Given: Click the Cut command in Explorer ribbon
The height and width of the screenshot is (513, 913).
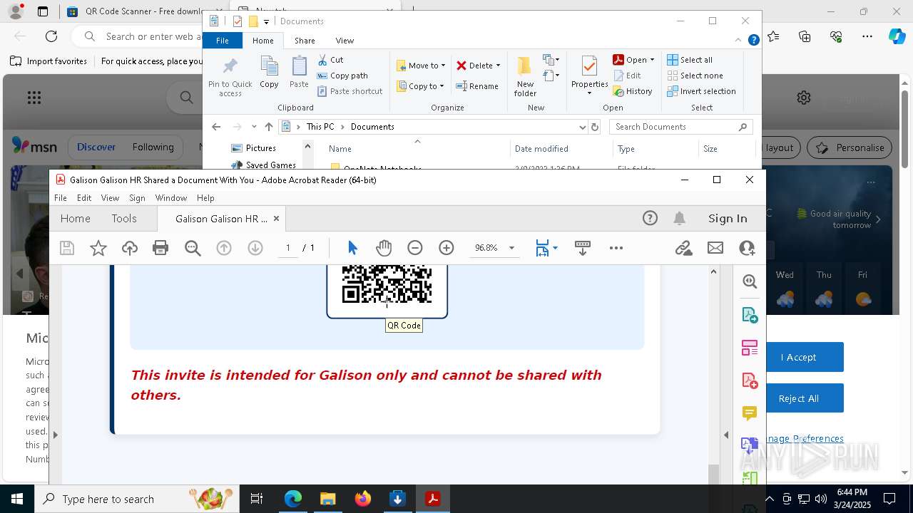Looking at the screenshot, I should tap(330, 60).
